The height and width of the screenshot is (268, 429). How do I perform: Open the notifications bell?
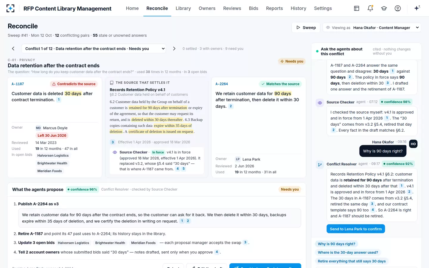(x=370, y=8)
